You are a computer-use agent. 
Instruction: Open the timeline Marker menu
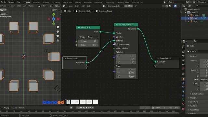(21, 108)
